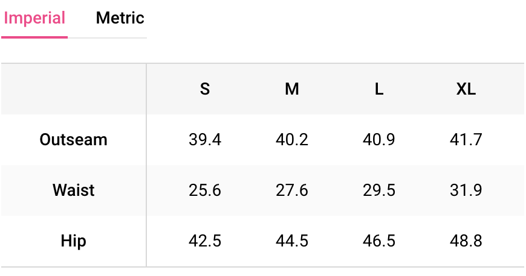This screenshot has width=526, height=276.
Task: Select the Waist row label
Action: [73, 190]
